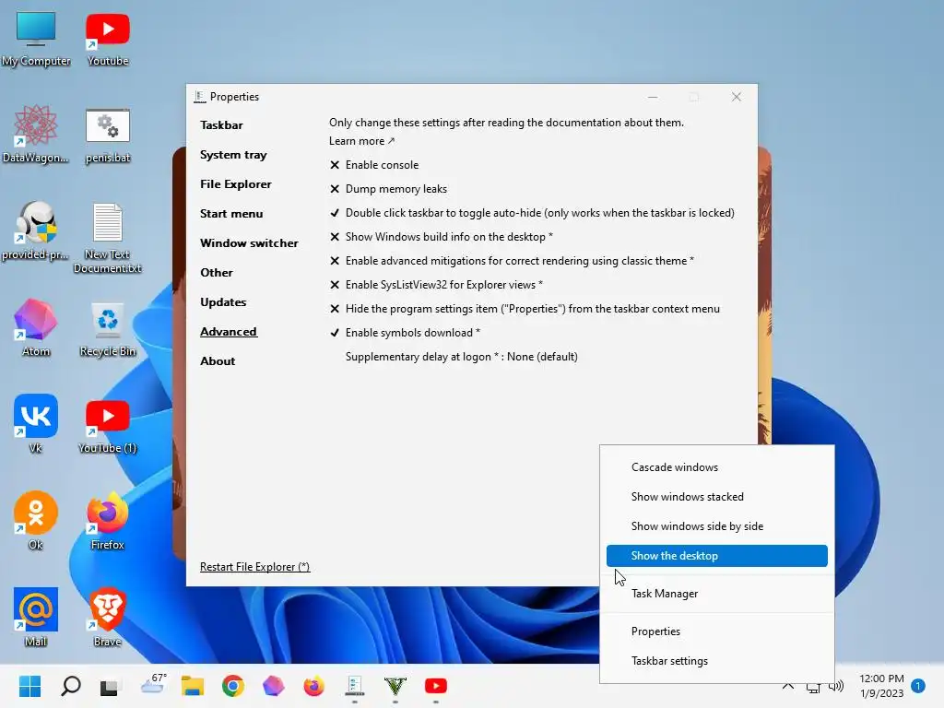Image resolution: width=944 pixels, height=708 pixels.
Task: Toggle Hide the program settings item option
Action: click(x=525, y=309)
